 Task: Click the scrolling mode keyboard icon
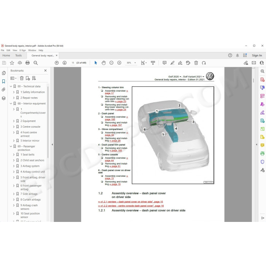click(x=153, y=63)
